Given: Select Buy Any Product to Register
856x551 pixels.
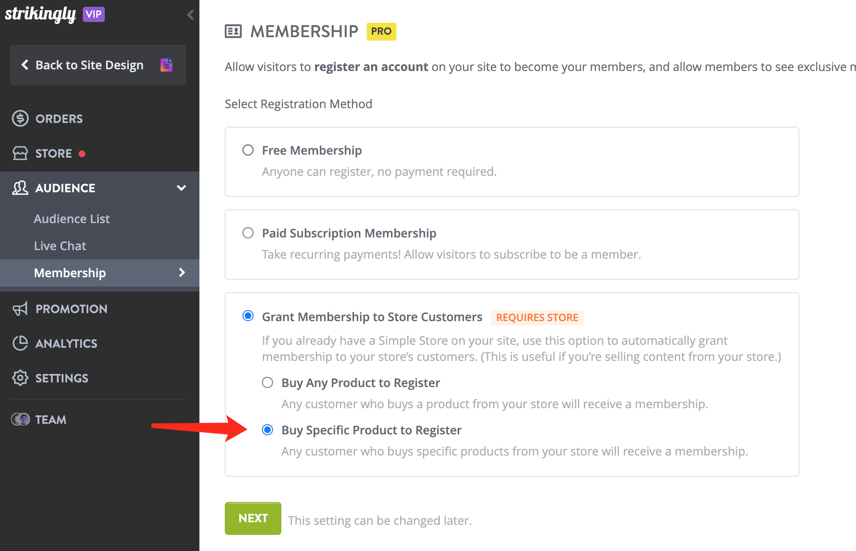Looking at the screenshot, I should 267,383.
